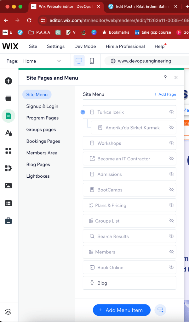Click the external link icon on Become an IT Contractor
Viewport: 189px width, 322px height.
click(92, 159)
